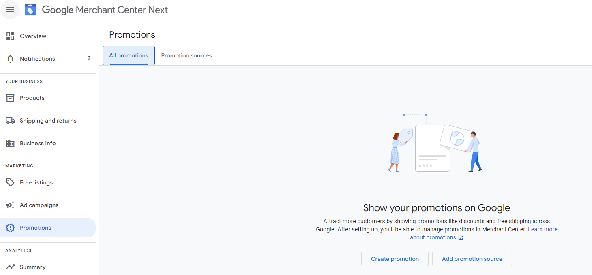592x275 pixels.
Task: Switch to the Promotion sources tab
Action: coord(186,55)
